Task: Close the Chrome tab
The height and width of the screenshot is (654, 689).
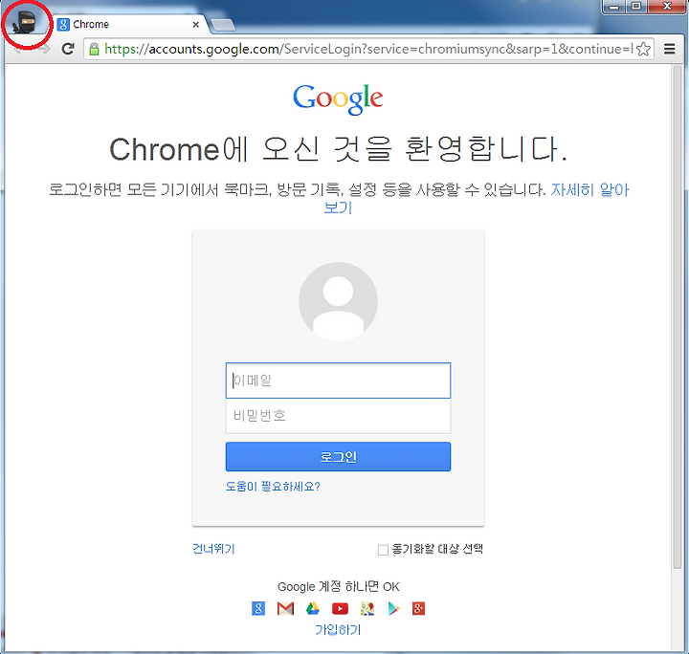Action: click(196, 25)
